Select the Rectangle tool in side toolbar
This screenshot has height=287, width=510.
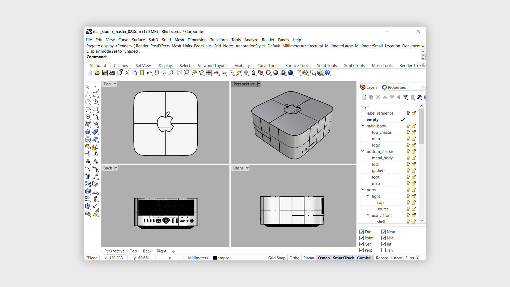tap(95, 109)
